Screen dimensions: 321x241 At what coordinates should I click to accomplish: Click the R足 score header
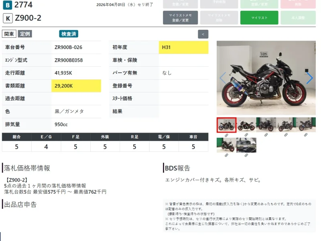click(134, 137)
